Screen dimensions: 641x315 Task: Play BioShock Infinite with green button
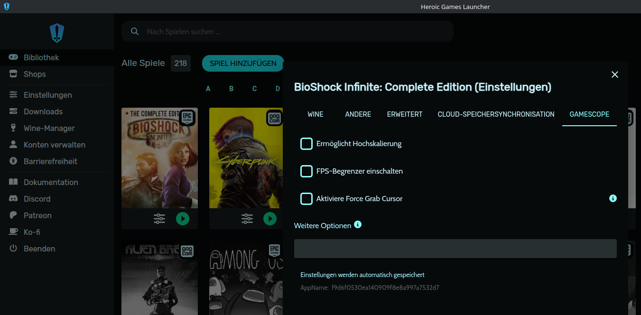183,219
